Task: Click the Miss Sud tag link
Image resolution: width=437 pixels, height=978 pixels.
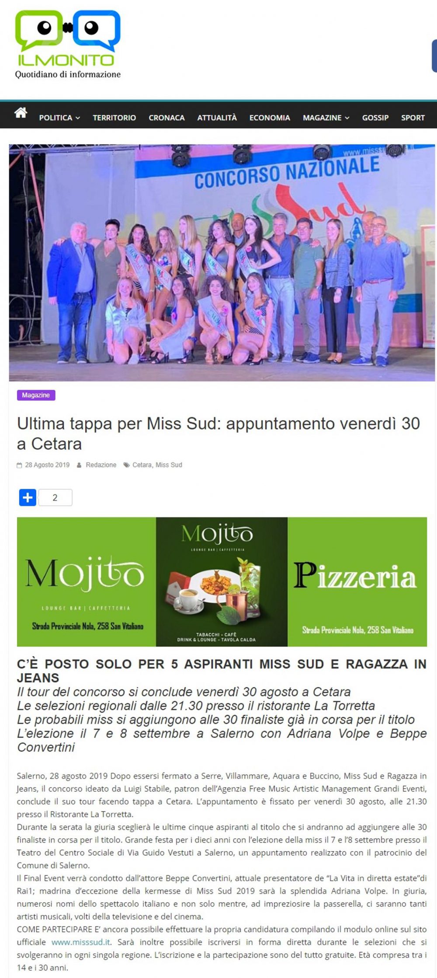Action: click(169, 465)
